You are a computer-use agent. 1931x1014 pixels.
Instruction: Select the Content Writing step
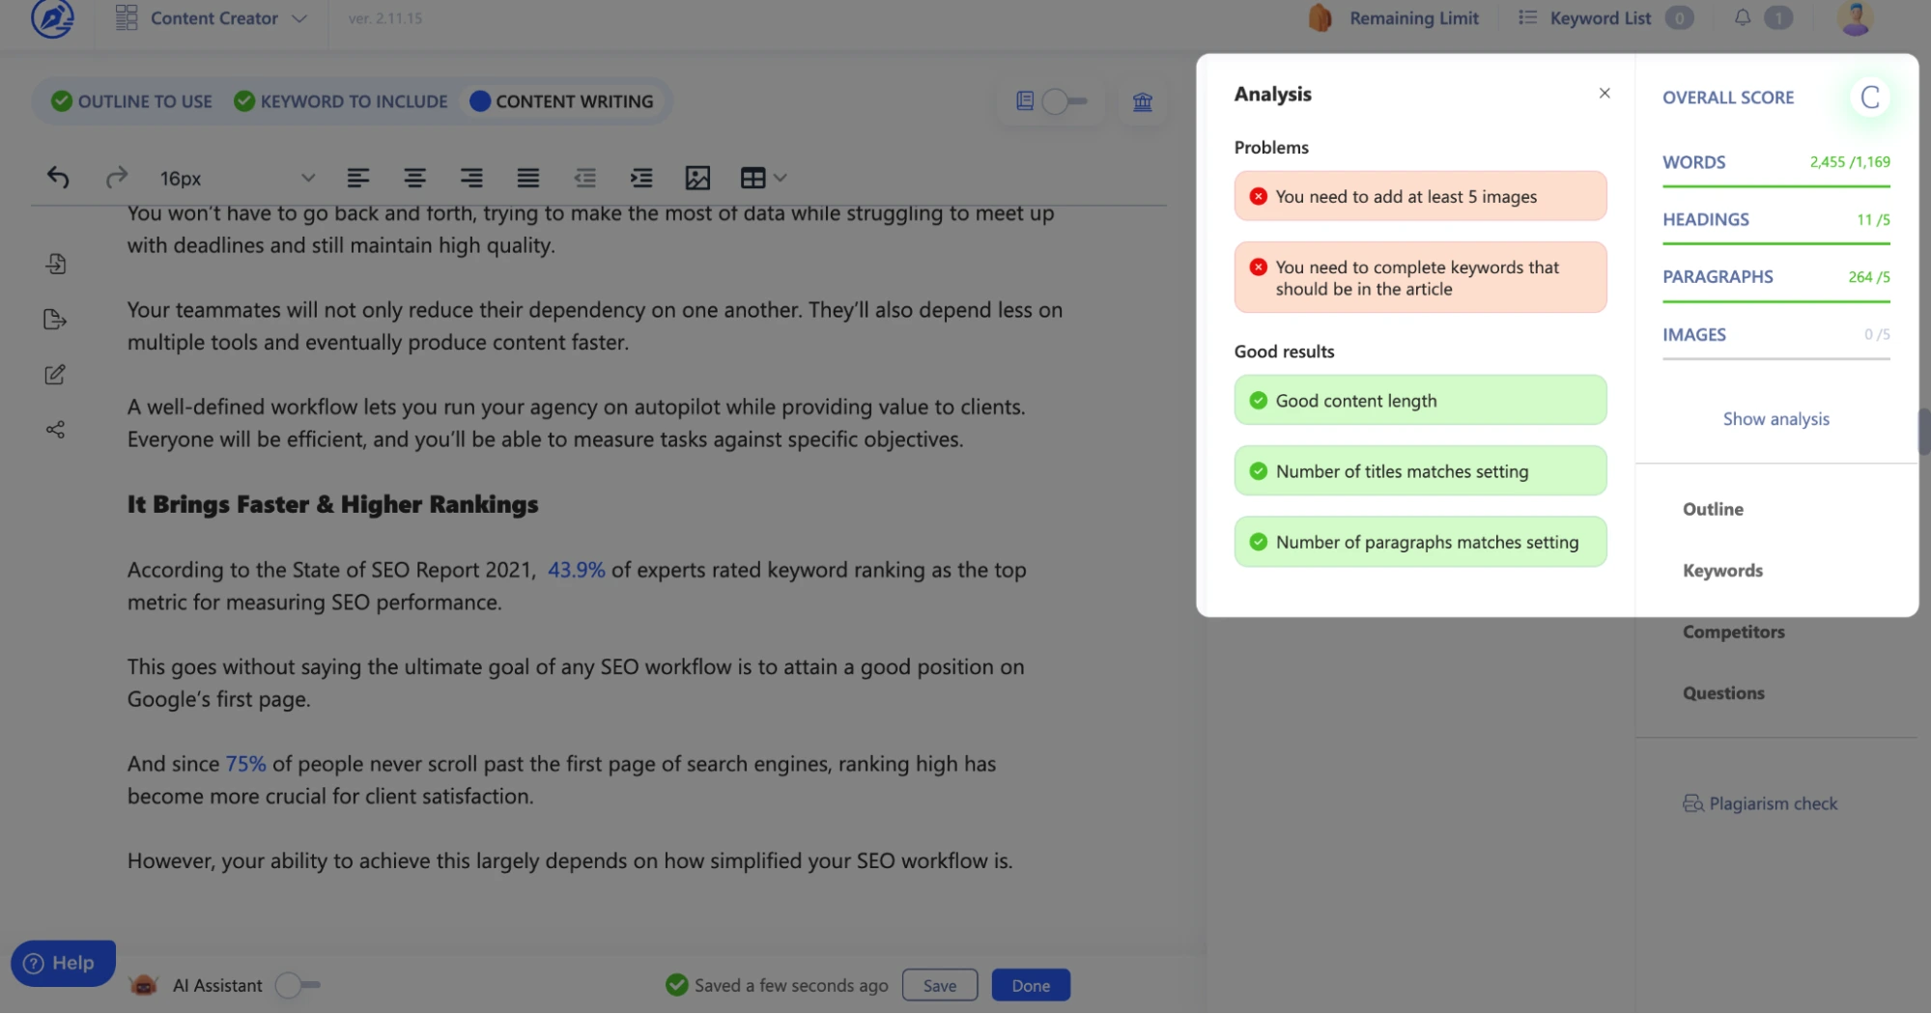pyautogui.click(x=561, y=101)
